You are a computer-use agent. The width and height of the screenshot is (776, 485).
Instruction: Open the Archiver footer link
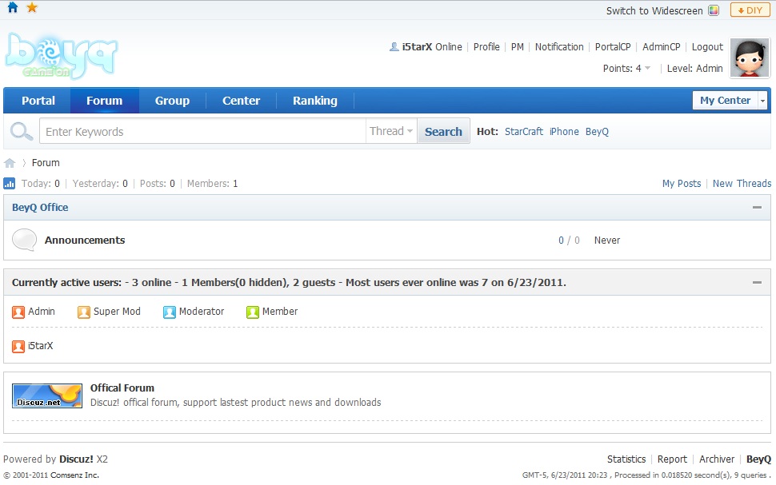(x=717, y=459)
